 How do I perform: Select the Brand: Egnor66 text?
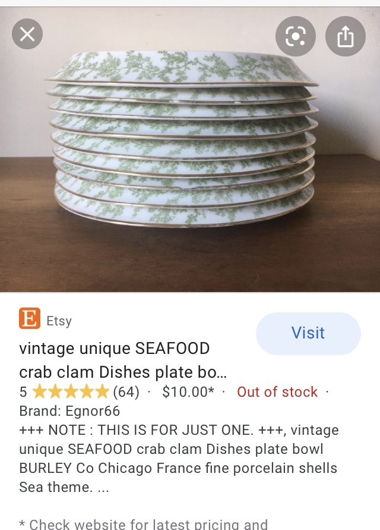pos(69,411)
